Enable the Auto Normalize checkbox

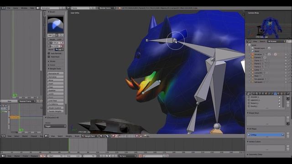(49, 53)
